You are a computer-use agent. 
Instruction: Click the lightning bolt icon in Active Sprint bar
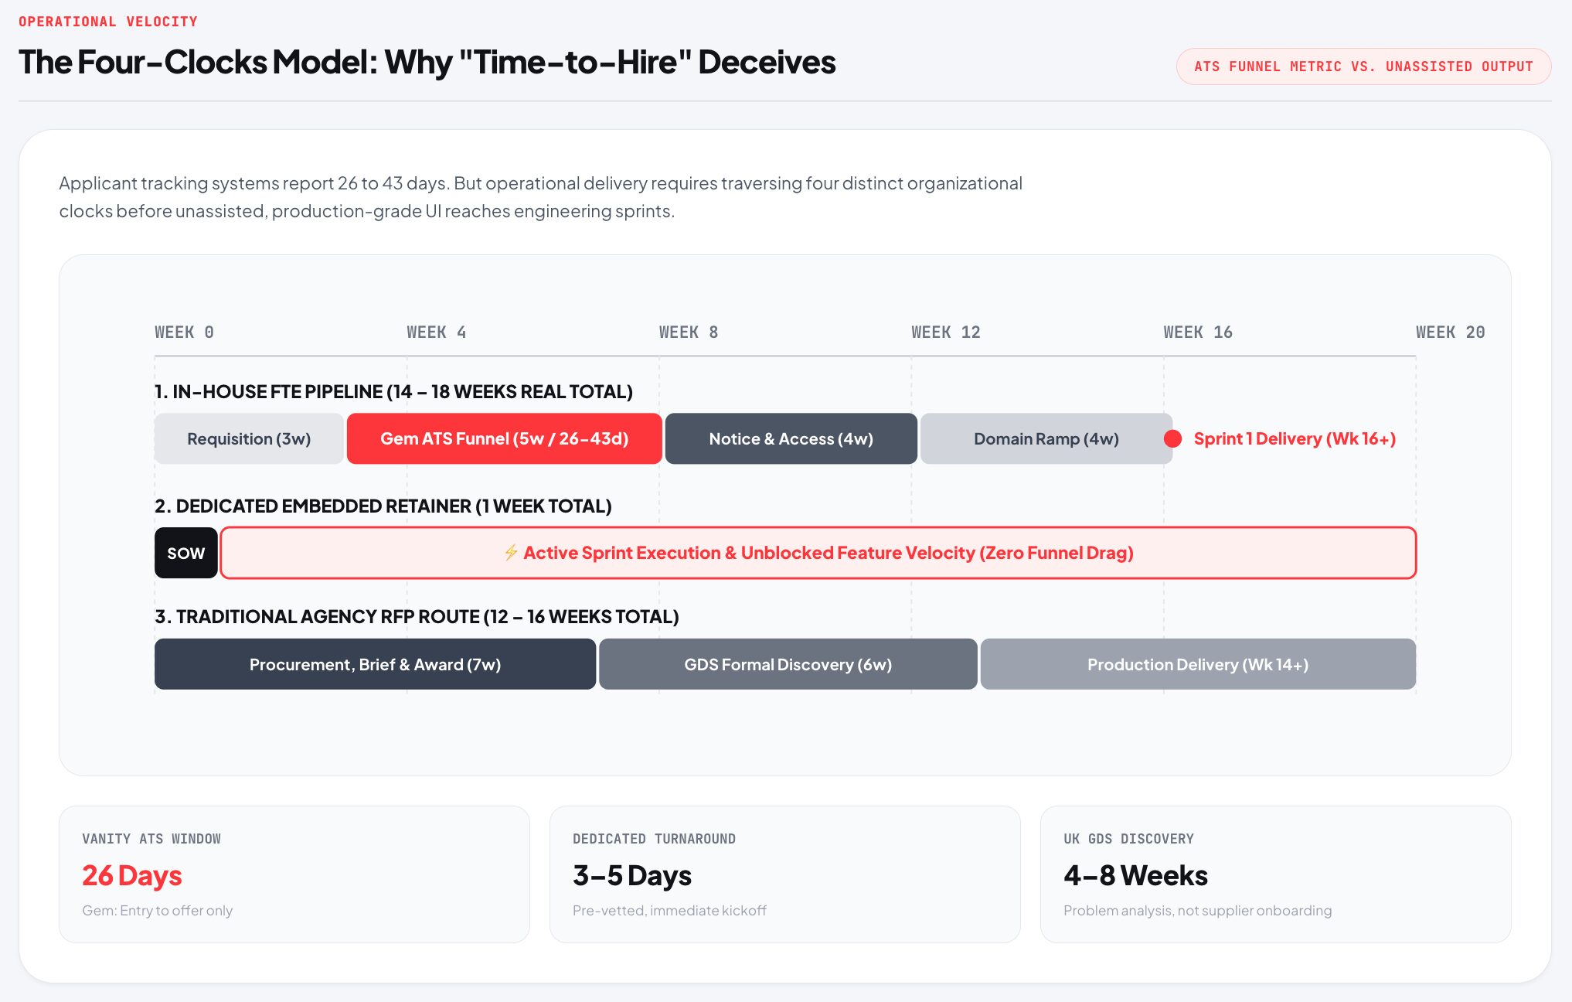point(511,553)
